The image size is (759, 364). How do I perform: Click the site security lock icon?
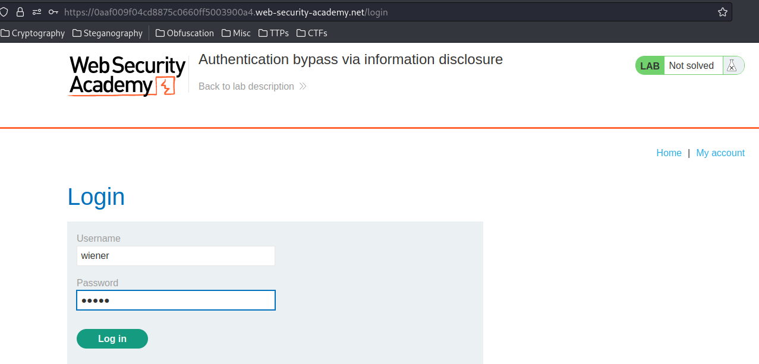point(20,12)
